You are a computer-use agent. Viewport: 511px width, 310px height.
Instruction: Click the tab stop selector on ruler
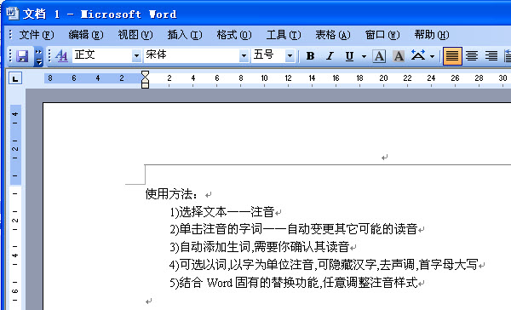tap(15, 78)
